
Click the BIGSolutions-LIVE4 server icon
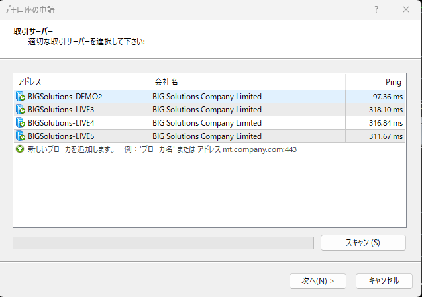[x=21, y=122]
